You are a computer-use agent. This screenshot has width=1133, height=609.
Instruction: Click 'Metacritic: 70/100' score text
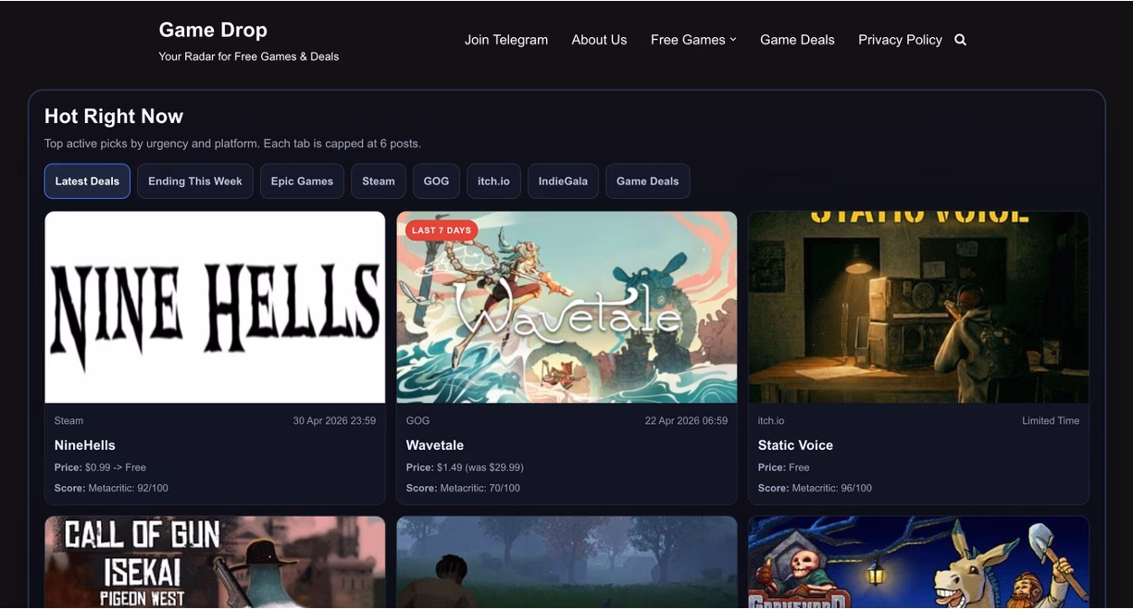pos(480,488)
